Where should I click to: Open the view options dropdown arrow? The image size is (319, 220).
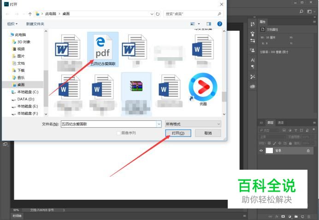(x=199, y=24)
